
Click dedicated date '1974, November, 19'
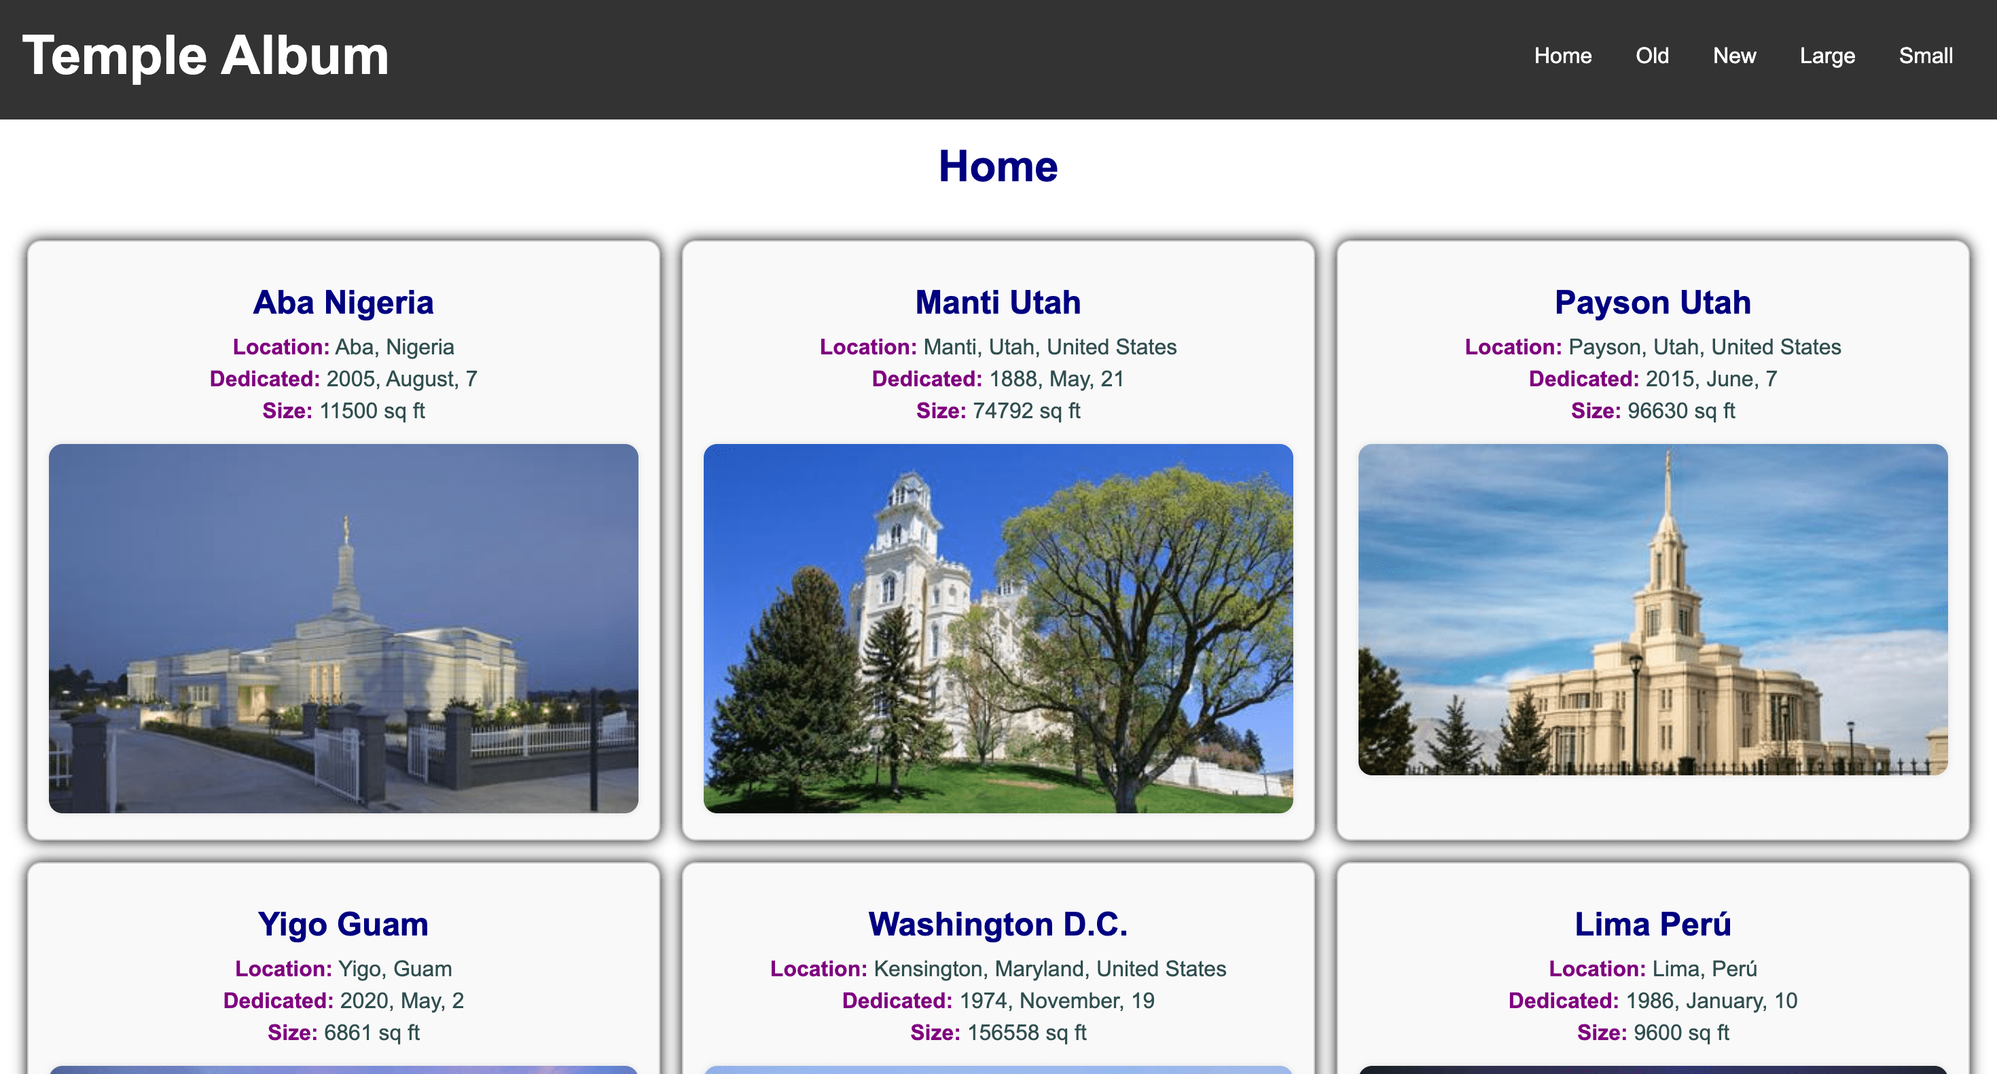click(1058, 1001)
